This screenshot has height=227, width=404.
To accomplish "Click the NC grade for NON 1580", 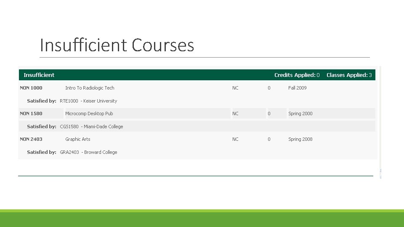I will point(235,113).
